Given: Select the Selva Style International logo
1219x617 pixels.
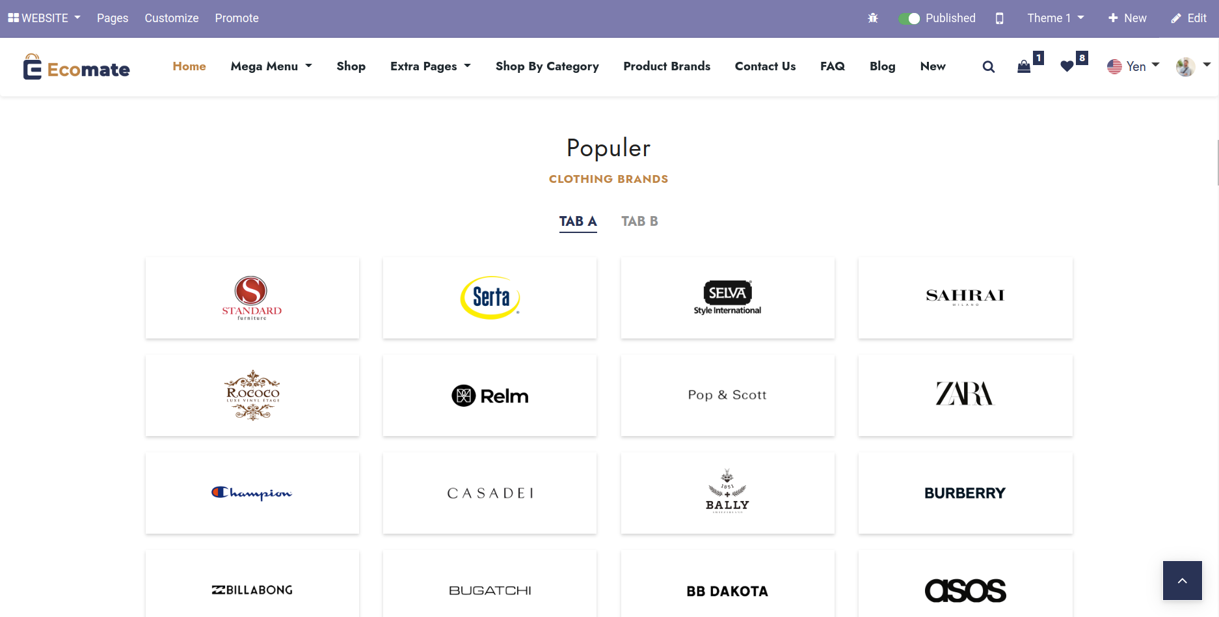Looking at the screenshot, I should 728,298.
